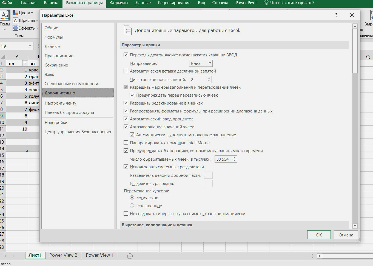Open the Направление 'Вниз' dropdown

(201, 63)
